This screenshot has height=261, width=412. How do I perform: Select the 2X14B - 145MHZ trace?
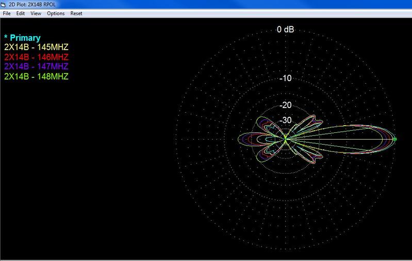click(x=36, y=48)
